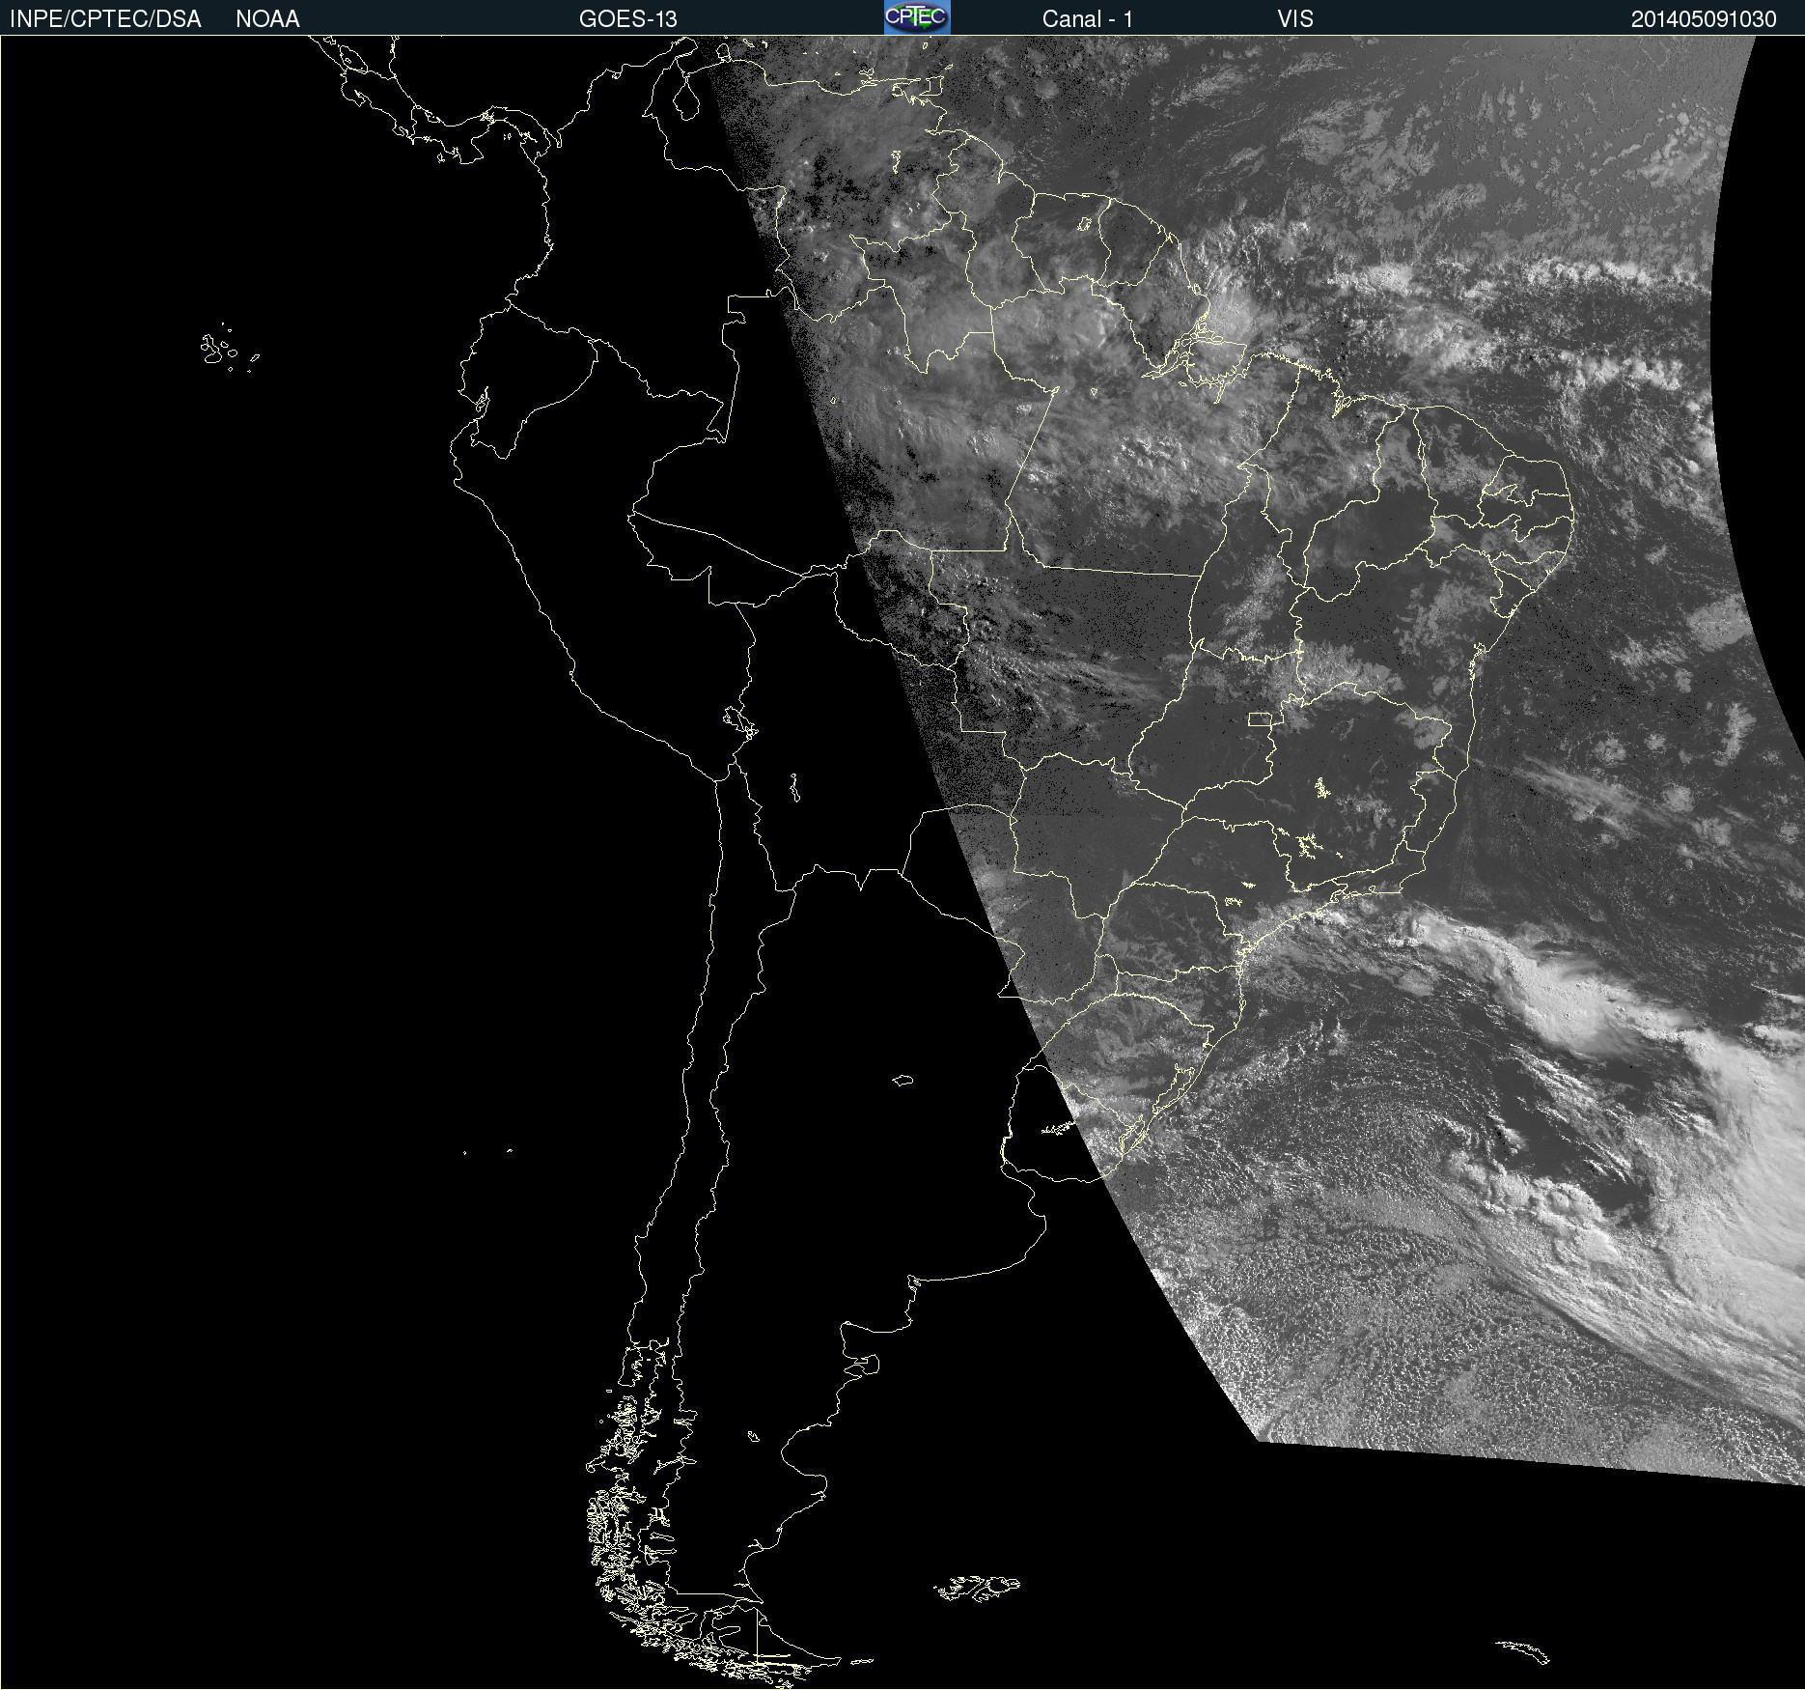This screenshot has height=1690, width=1805.
Task: Click the GOES-13 satellite label
Action: click(627, 19)
